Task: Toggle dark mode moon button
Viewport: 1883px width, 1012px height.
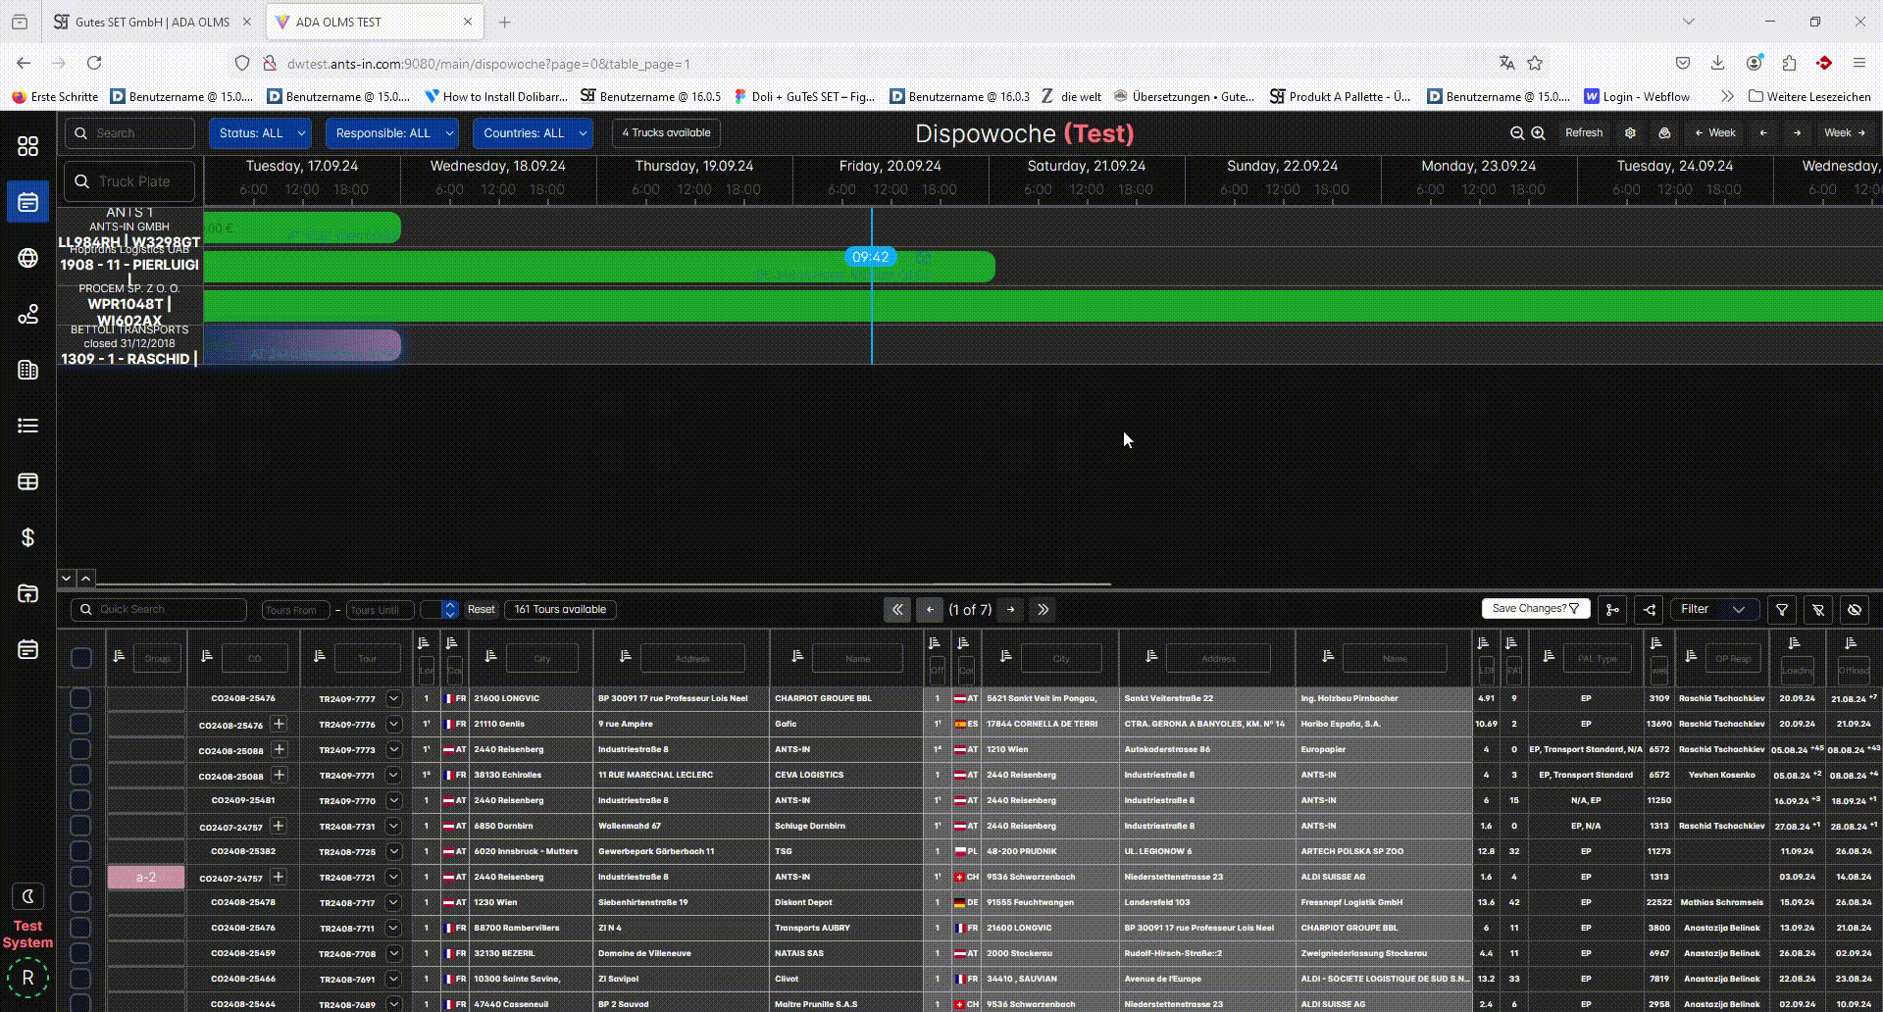Action: coord(27,896)
